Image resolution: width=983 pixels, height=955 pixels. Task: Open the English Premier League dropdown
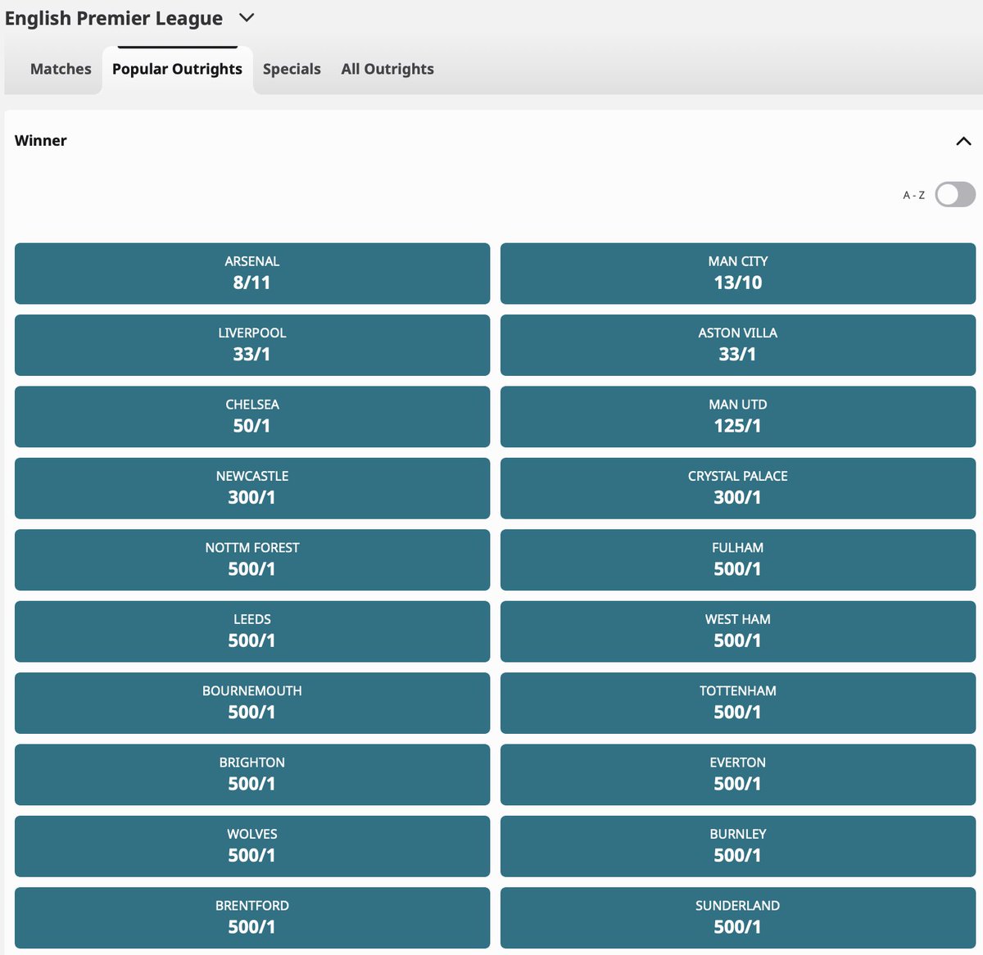pyautogui.click(x=129, y=18)
